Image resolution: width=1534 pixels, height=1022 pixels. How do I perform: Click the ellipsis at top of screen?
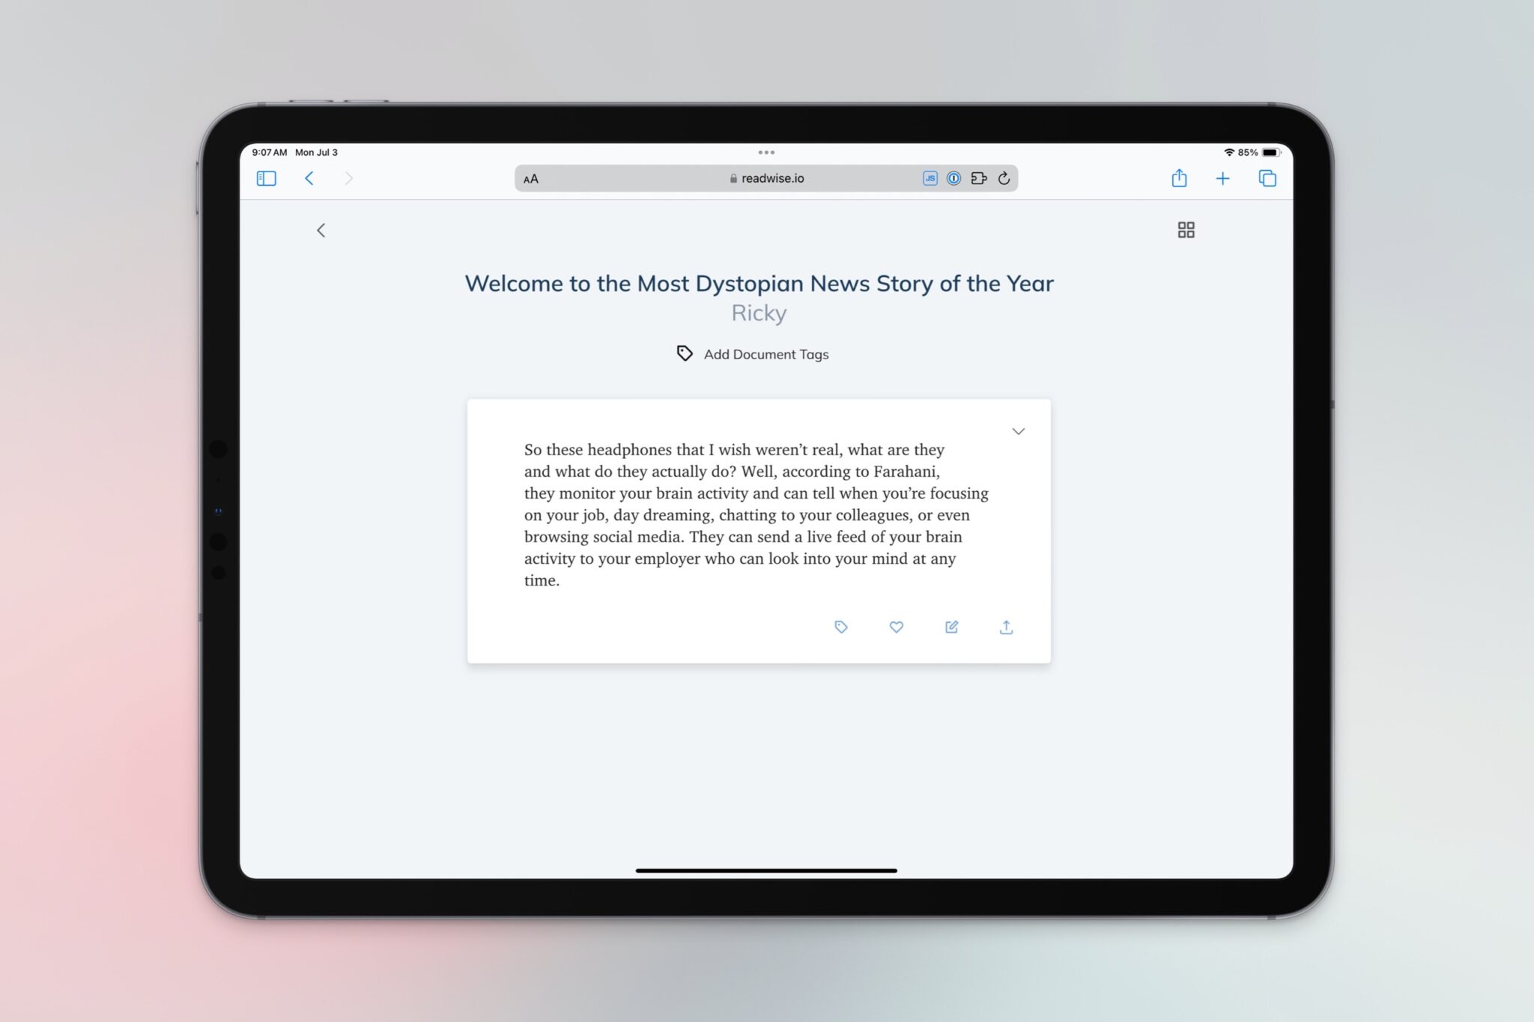[767, 152]
